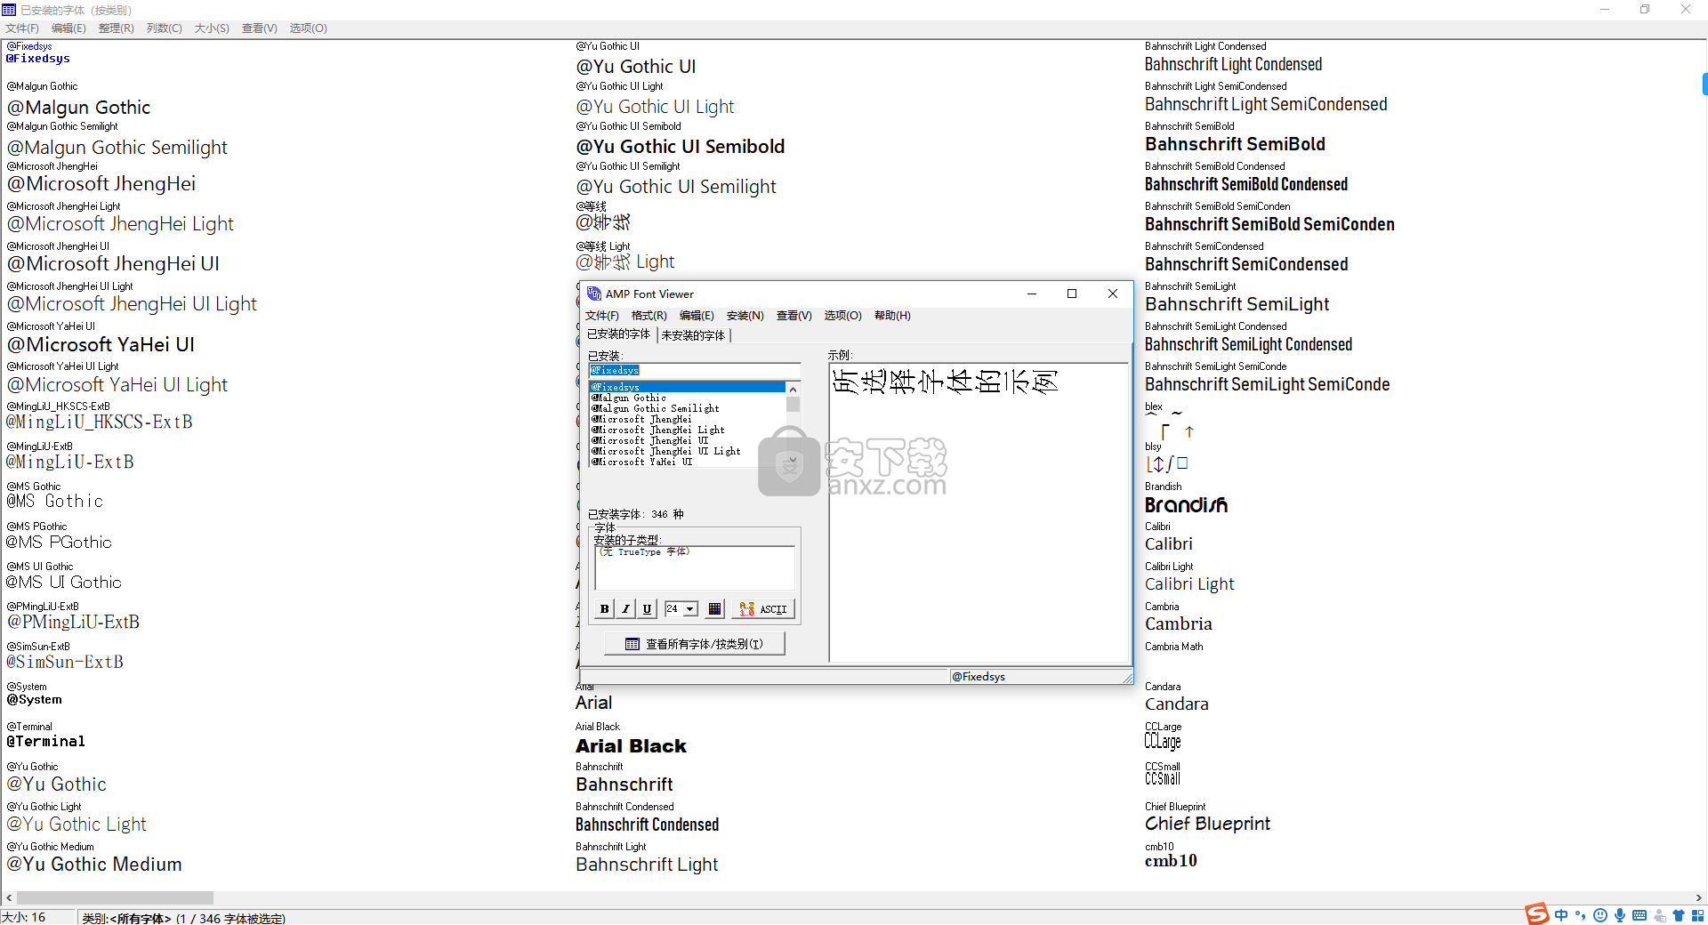Toggle bold in AMP Font Viewer sample
This screenshot has height=925, width=1708.
(605, 609)
